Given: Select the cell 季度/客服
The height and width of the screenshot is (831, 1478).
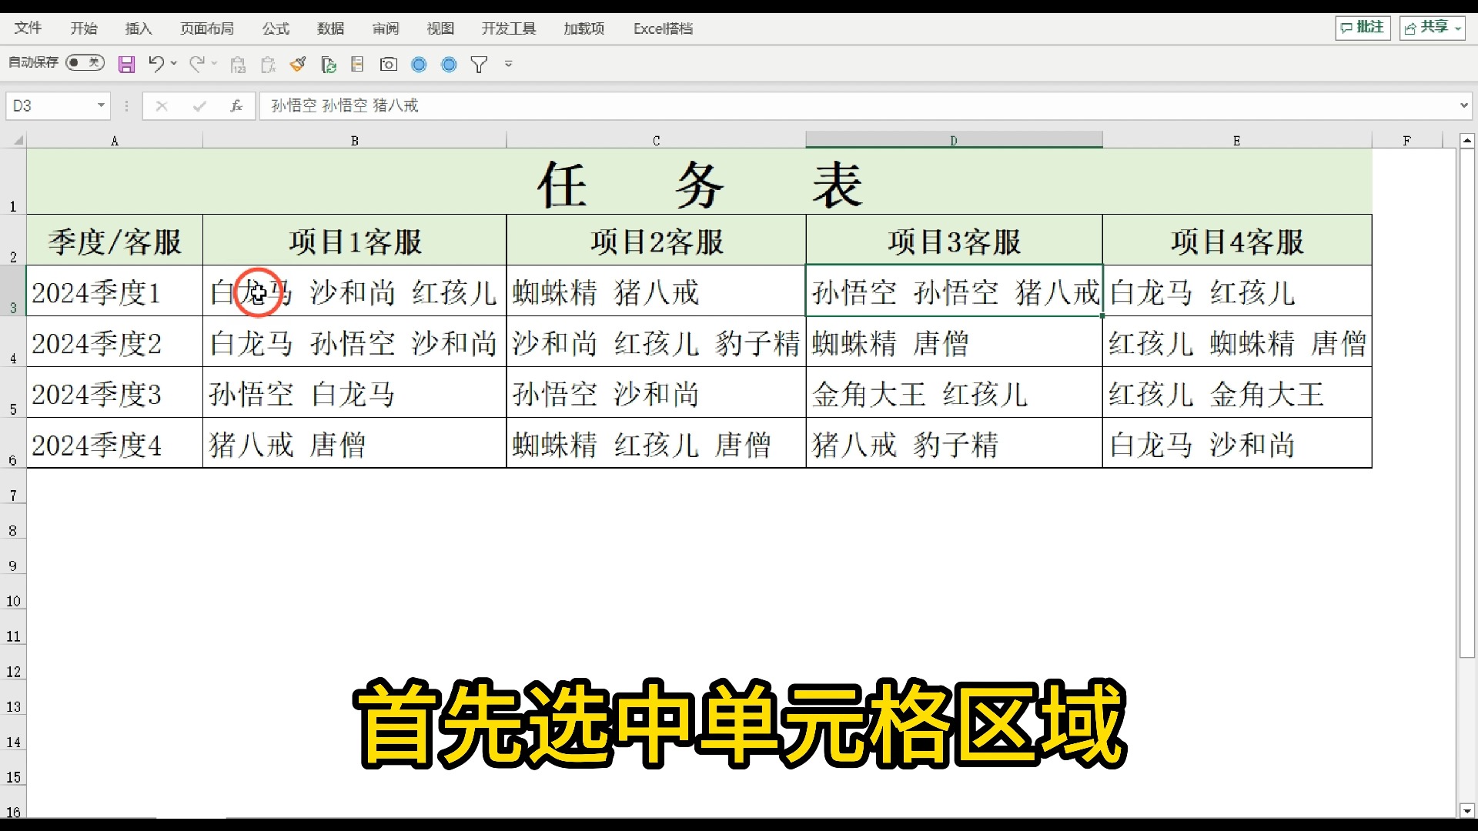Looking at the screenshot, I should 115,241.
